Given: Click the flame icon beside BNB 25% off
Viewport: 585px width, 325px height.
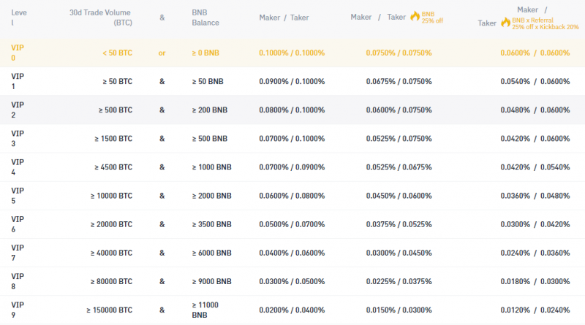Looking at the screenshot, I should point(415,16).
